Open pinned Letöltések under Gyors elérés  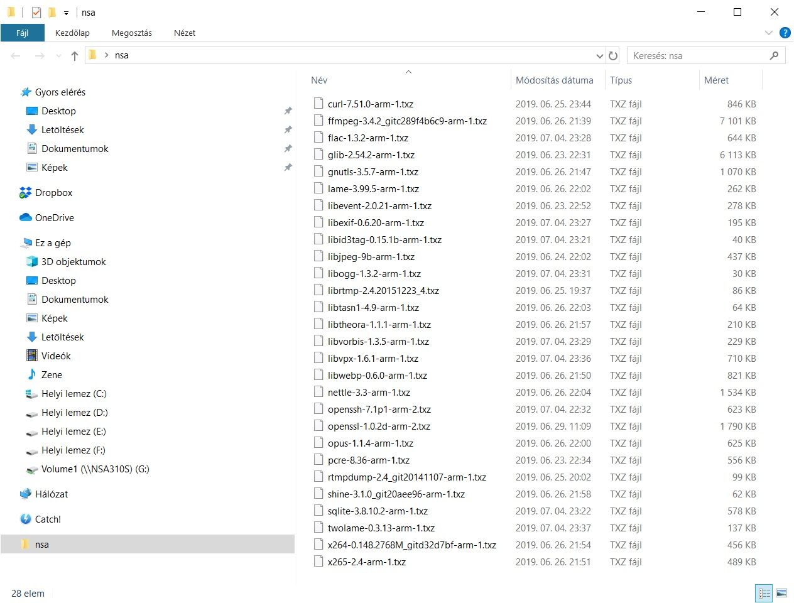click(x=62, y=130)
